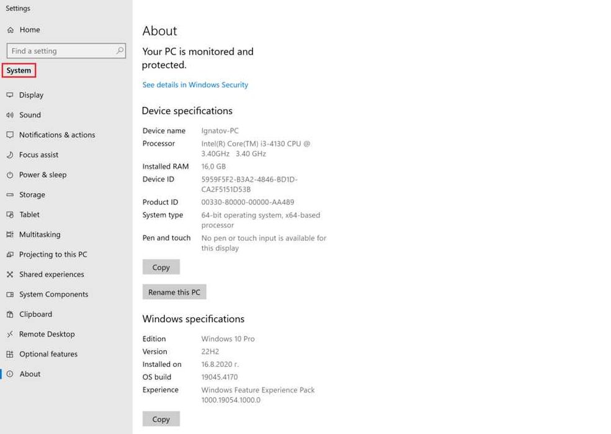Click the Display monitor icon
The height and width of the screenshot is (434, 611).
[10, 95]
